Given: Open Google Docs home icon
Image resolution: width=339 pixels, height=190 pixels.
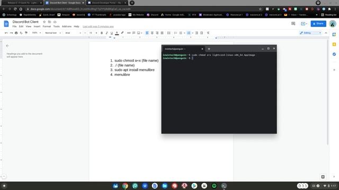Looking at the screenshot, I should [x=6, y=24].
